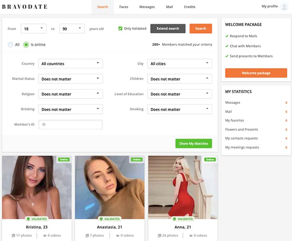The height and width of the screenshot is (241, 292).
Task: Click the videos icon under Anastasia's card
Action: pos(118,235)
